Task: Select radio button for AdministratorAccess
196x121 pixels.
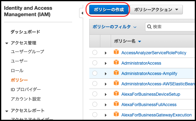Action: tap(95, 63)
